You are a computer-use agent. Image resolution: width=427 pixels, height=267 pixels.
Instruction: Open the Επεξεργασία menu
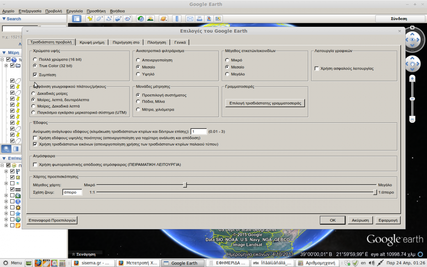[x=30, y=11]
